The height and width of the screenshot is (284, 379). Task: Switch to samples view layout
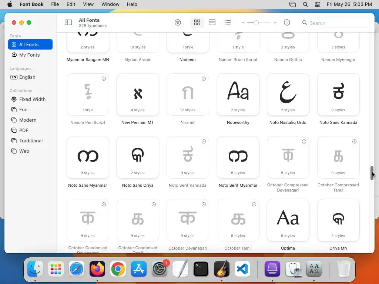coord(212,23)
